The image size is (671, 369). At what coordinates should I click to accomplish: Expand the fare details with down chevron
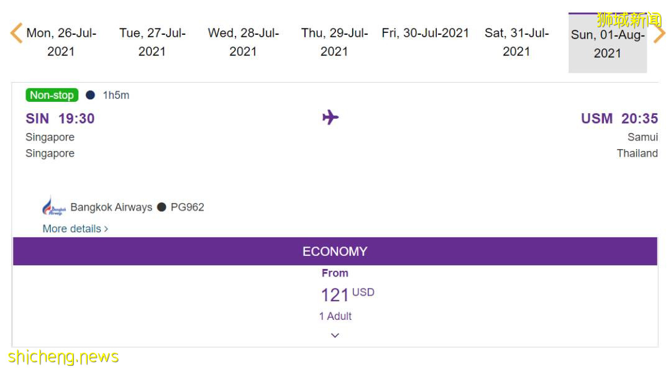335,335
